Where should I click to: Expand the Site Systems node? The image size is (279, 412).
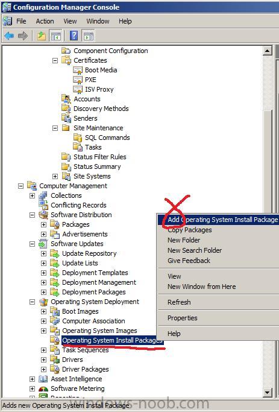pos(55,176)
